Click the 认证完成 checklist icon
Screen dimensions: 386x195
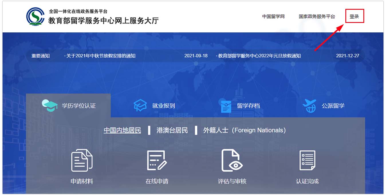tap(307, 160)
